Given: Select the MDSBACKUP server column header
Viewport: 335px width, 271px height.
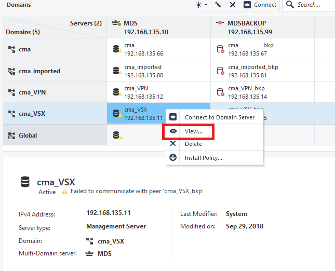Looking at the screenshot, I should point(262,28).
